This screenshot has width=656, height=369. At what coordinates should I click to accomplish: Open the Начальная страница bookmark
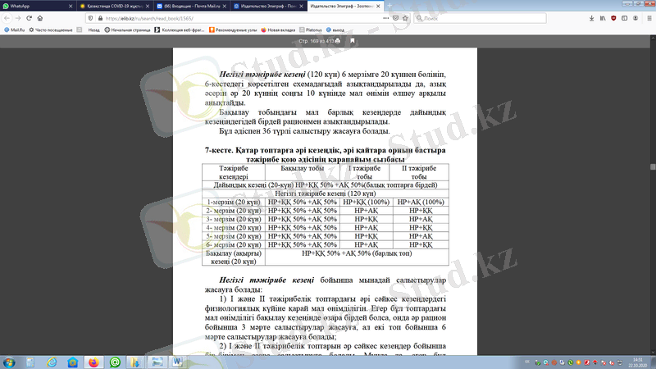(127, 30)
